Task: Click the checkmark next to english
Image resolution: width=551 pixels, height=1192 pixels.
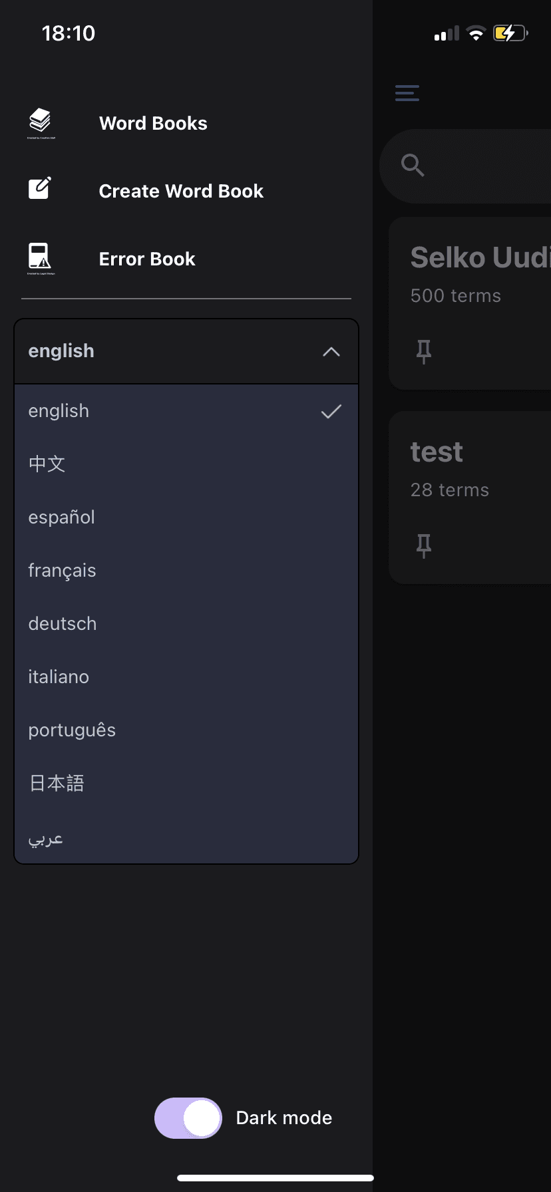Action: tap(331, 411)
